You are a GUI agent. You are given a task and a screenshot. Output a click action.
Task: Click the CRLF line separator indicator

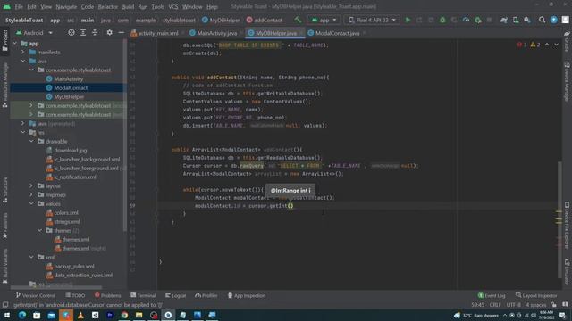[x=495, y=305]
